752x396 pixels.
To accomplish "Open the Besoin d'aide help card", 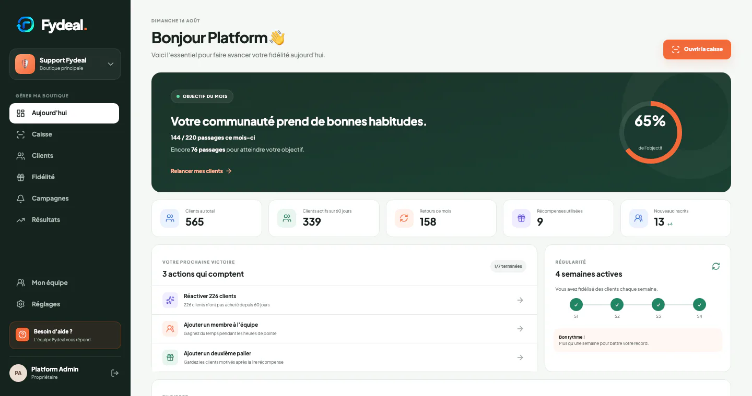I will pos(65,335).
